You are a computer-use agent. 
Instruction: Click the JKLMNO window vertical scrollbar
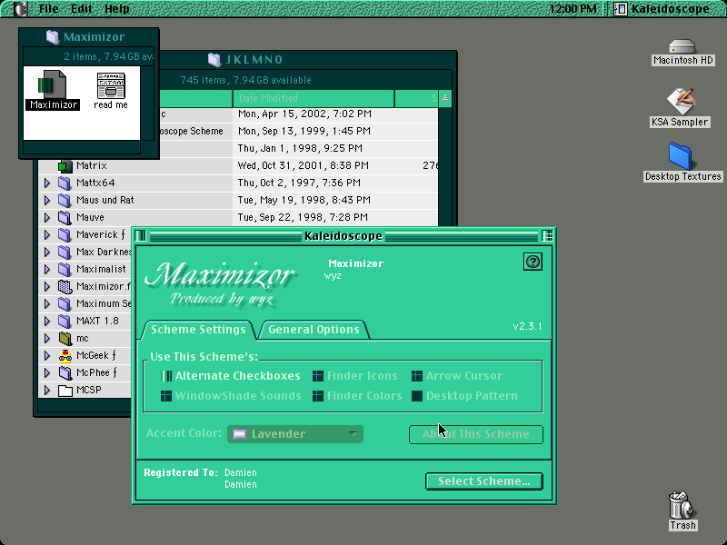pos(445,167)
